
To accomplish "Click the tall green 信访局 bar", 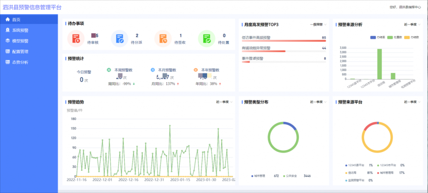I will 379,64.
